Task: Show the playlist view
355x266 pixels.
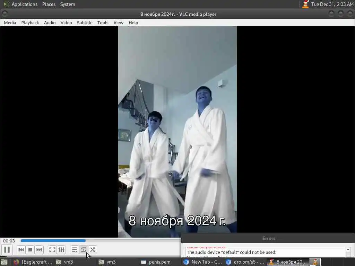Action: pyautogui.click(x=74, y=250)
